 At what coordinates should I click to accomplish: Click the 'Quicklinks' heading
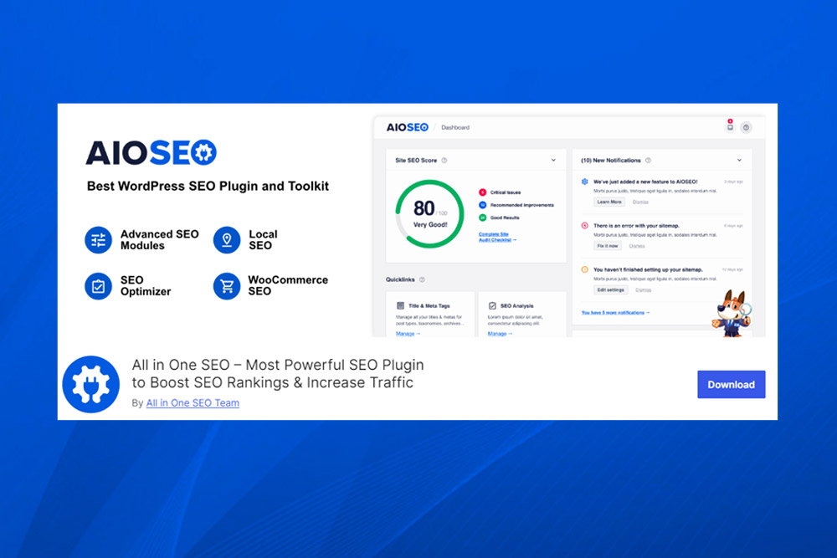400,279
